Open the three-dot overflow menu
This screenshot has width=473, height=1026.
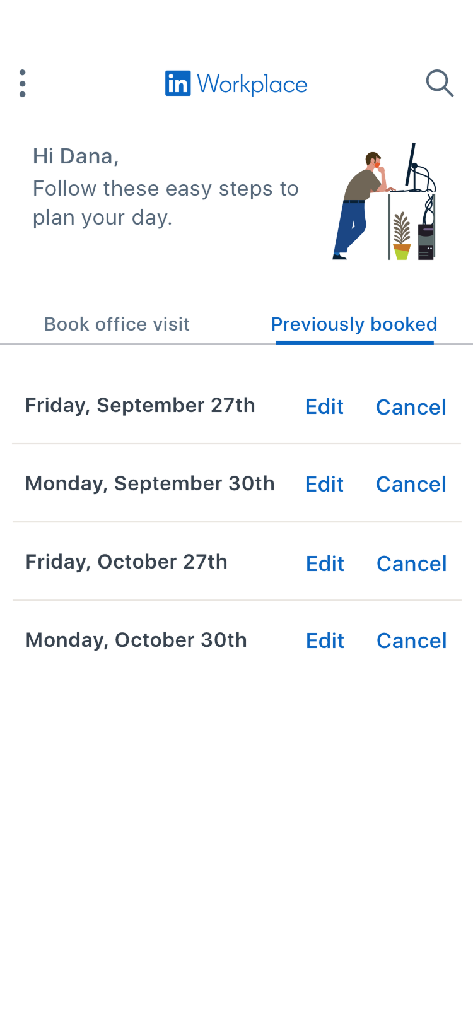click(23, 83)
